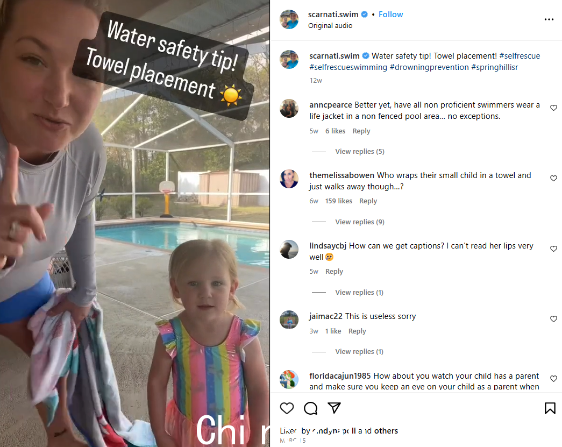562x447 pixels.
Task: Follow the scarnati.swim account
Action: pyautogui.click(x=390, y=15)
